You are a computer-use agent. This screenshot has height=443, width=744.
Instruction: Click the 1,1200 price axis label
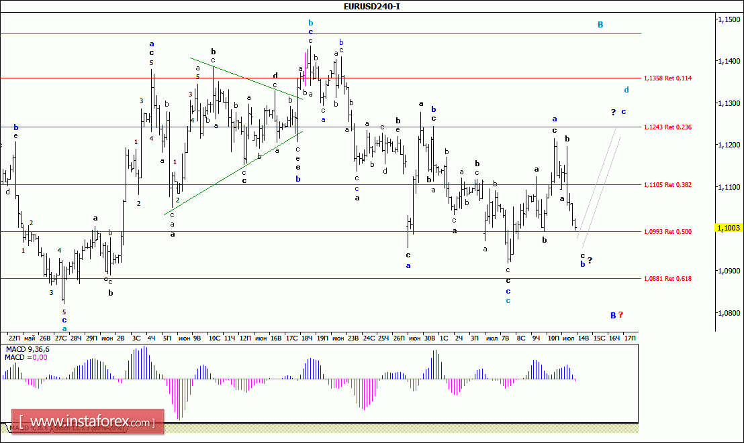tap(729, 145)
